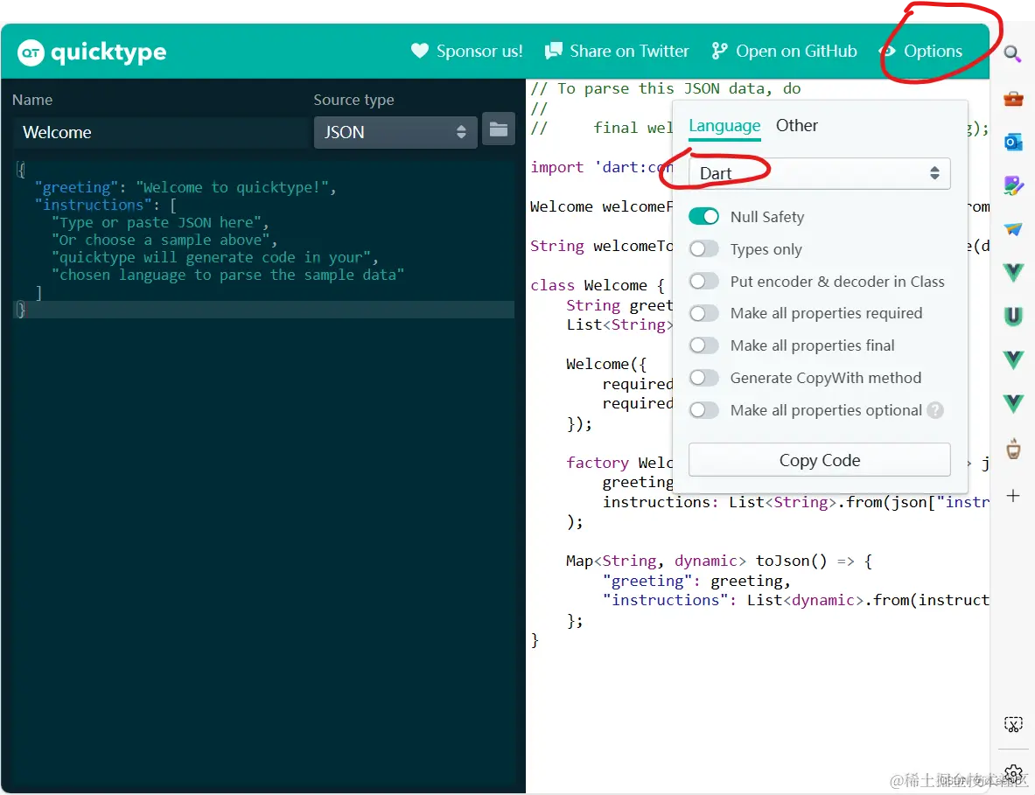1035x795 pixels.
Task: Open the Source type JSON dropdown
Action: pyautogui.click(x=395, y=132)
